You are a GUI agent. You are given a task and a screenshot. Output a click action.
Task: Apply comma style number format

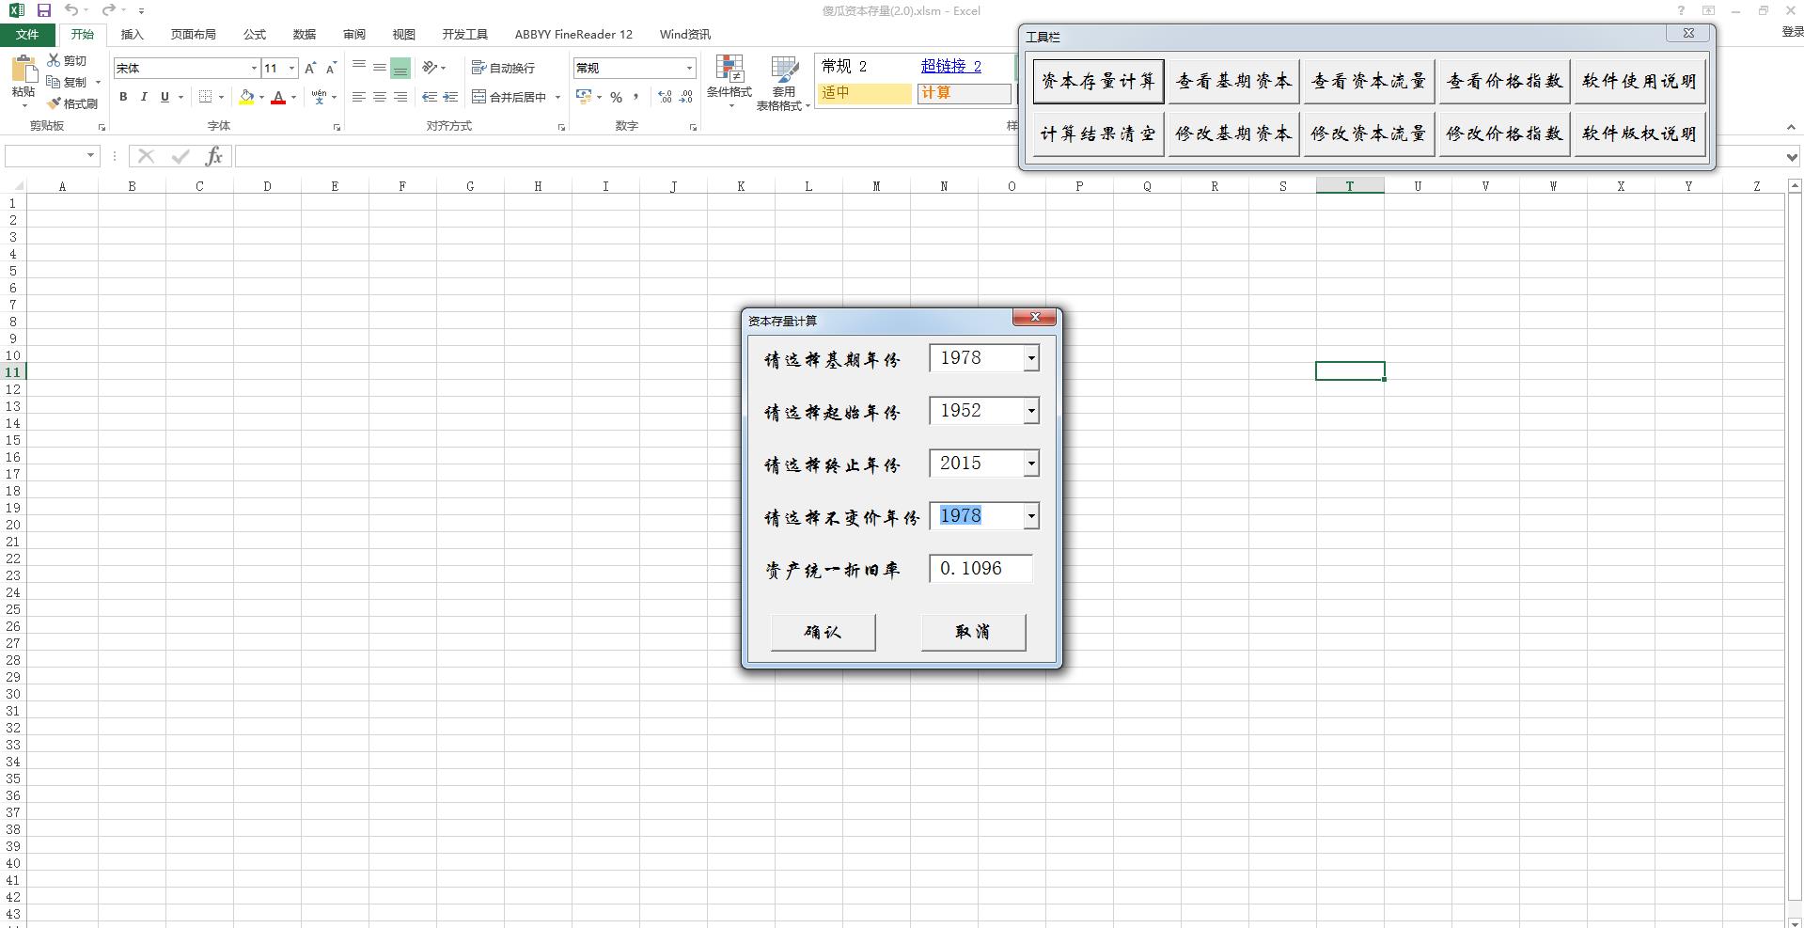click(636, 97)
